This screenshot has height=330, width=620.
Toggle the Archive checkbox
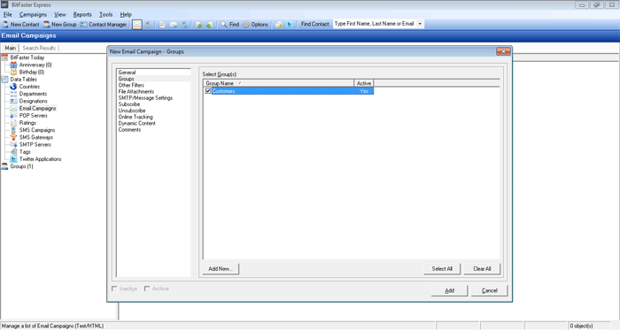147,288
